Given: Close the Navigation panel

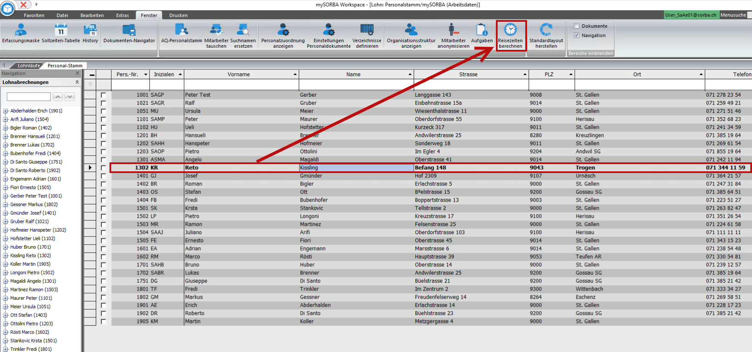Looking at the screenshot, I should [x=78, y=73].
